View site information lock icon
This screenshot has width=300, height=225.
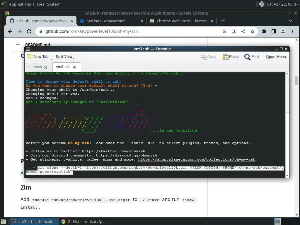[x=40, y=31]
